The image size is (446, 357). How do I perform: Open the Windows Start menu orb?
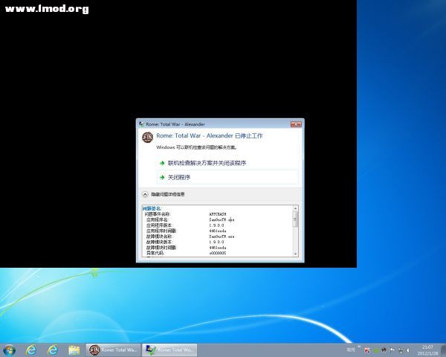point(10,350)
